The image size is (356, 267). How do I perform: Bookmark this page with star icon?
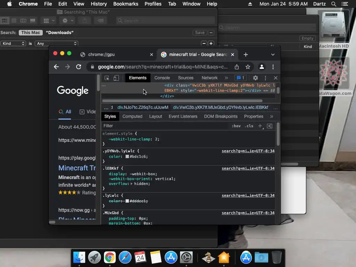[248, 67]
